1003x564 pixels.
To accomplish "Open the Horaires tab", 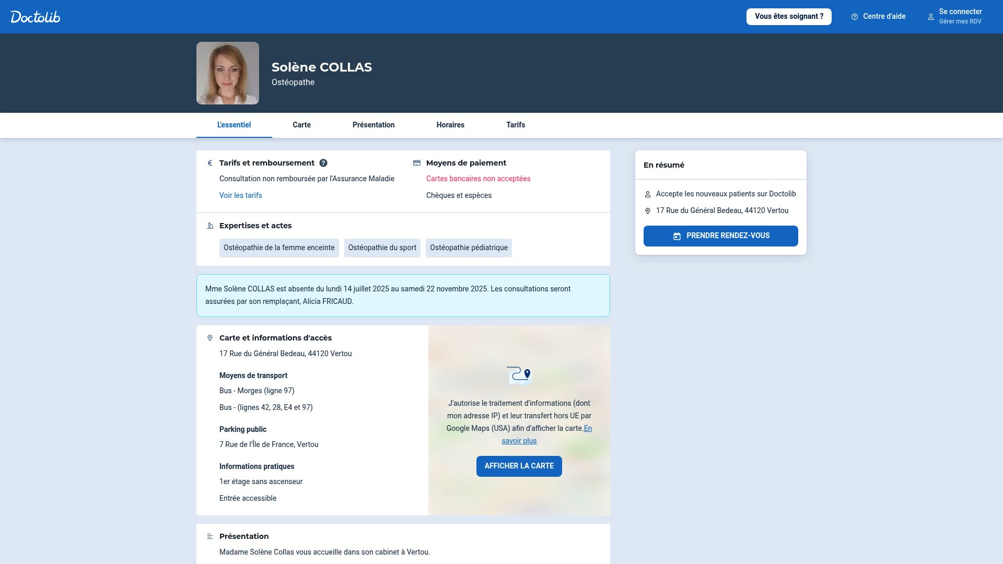I will coord(450,125).
